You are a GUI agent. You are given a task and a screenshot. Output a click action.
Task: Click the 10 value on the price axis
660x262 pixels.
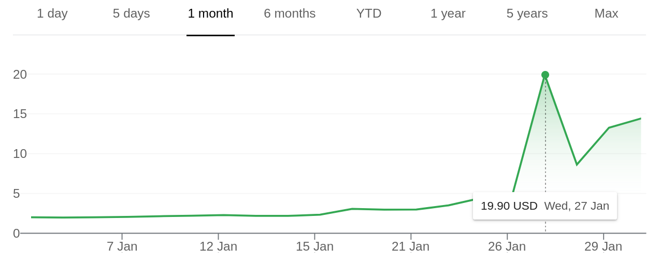point(20,154)
